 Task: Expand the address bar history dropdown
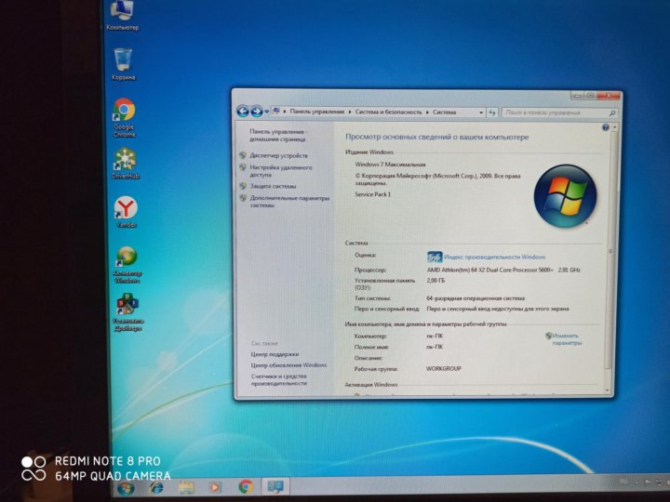(x=481, y=112)
